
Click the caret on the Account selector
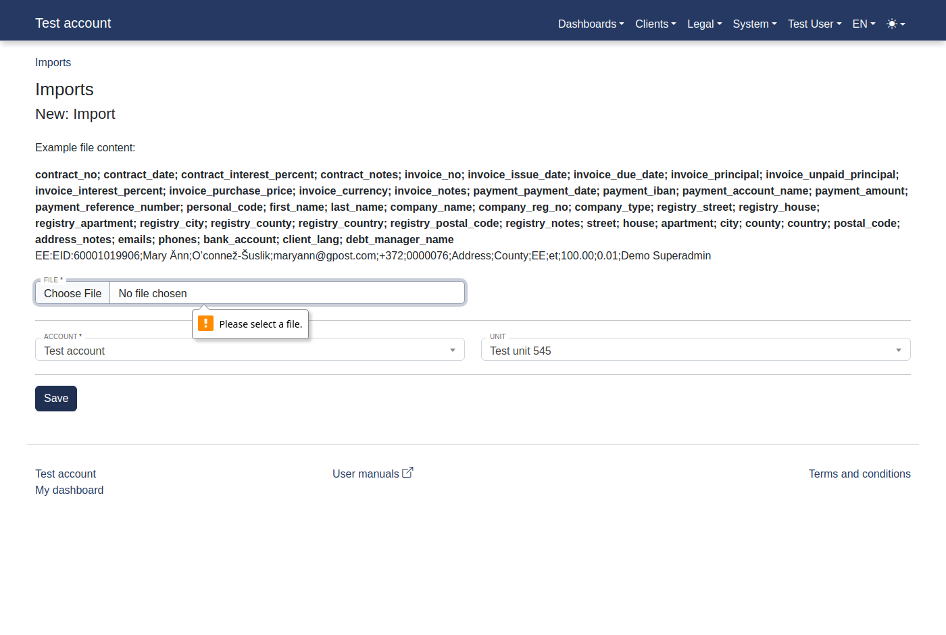tap(452, 350)
